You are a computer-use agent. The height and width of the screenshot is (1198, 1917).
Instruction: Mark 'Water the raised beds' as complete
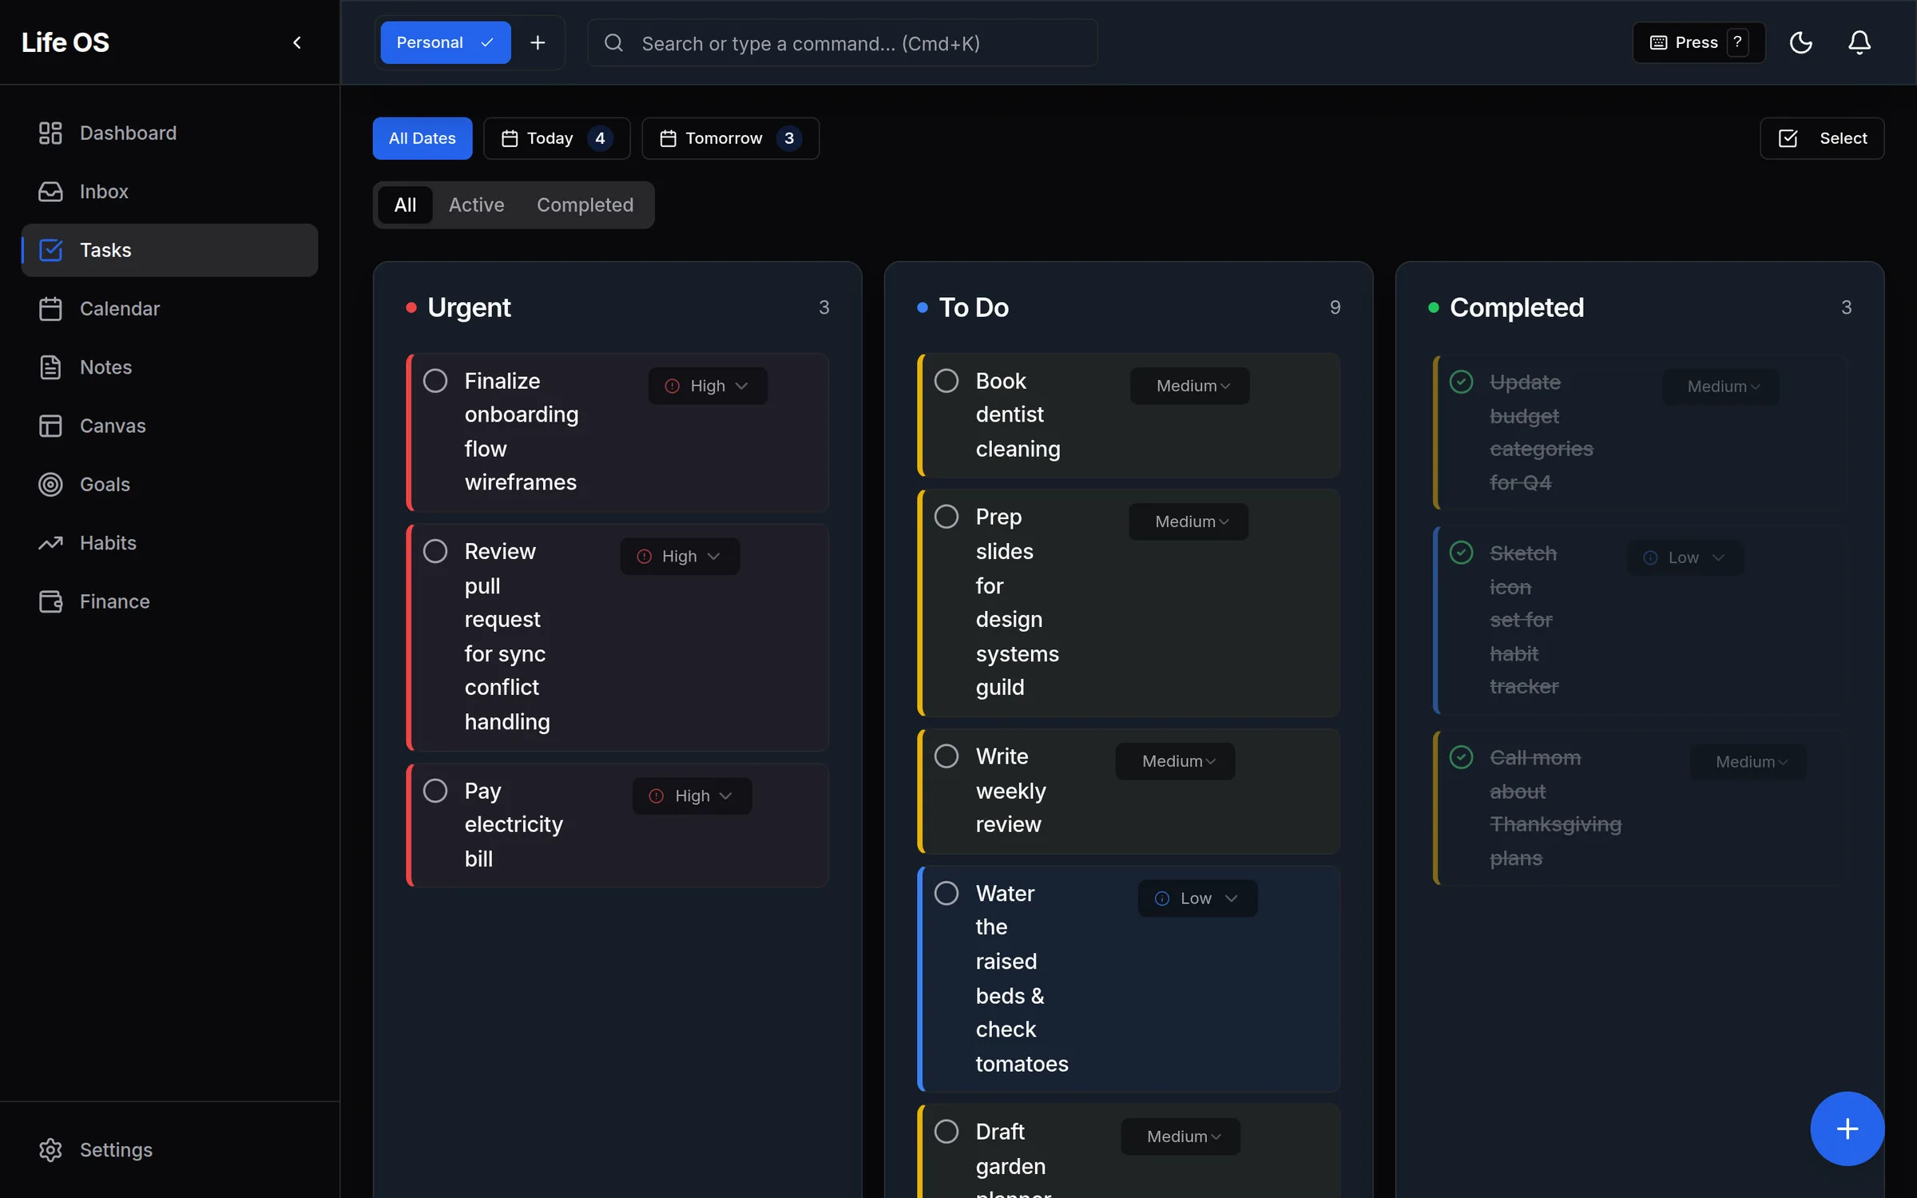click(947, 893)
